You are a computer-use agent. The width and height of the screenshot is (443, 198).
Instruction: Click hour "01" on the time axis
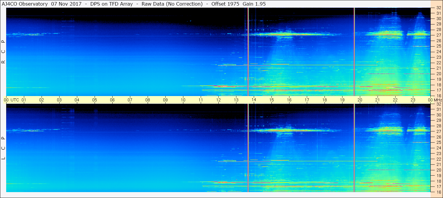coord(24,100)
